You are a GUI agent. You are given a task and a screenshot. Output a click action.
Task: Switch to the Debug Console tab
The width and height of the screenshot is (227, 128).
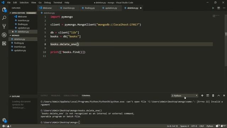(71, 96)
